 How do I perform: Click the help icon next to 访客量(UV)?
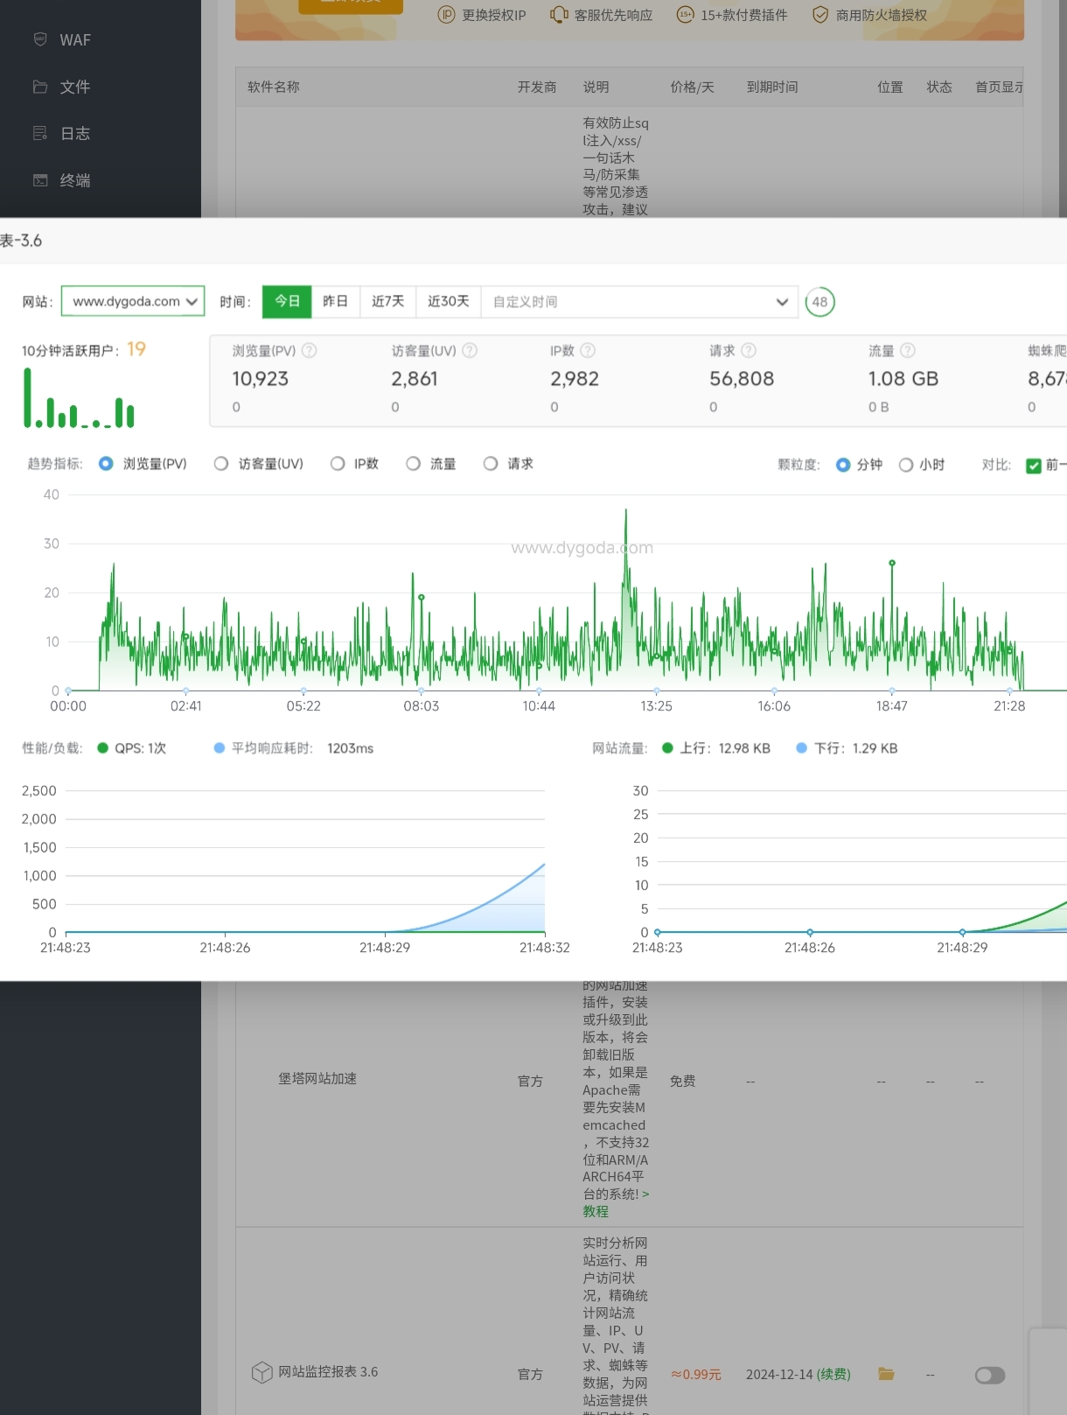pyautogui.click(x=470, y=351)
